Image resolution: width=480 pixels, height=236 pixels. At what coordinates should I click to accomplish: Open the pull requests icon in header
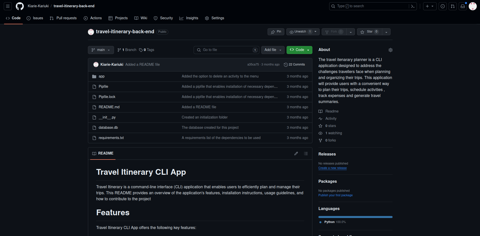click(x=453, y=6)
